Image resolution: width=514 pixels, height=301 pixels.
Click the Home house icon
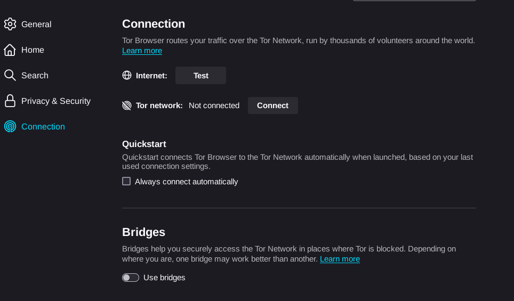10,50
